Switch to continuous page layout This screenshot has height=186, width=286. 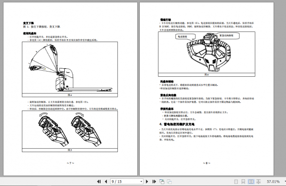point(243,181)
